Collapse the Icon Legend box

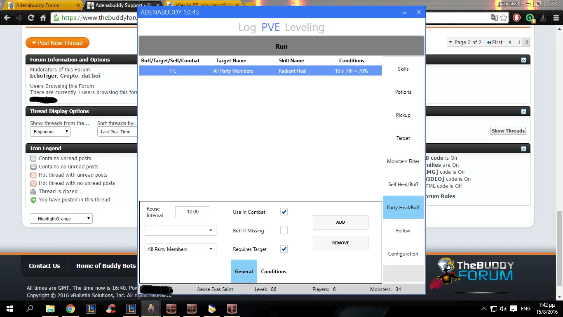[x=523, y=149]
